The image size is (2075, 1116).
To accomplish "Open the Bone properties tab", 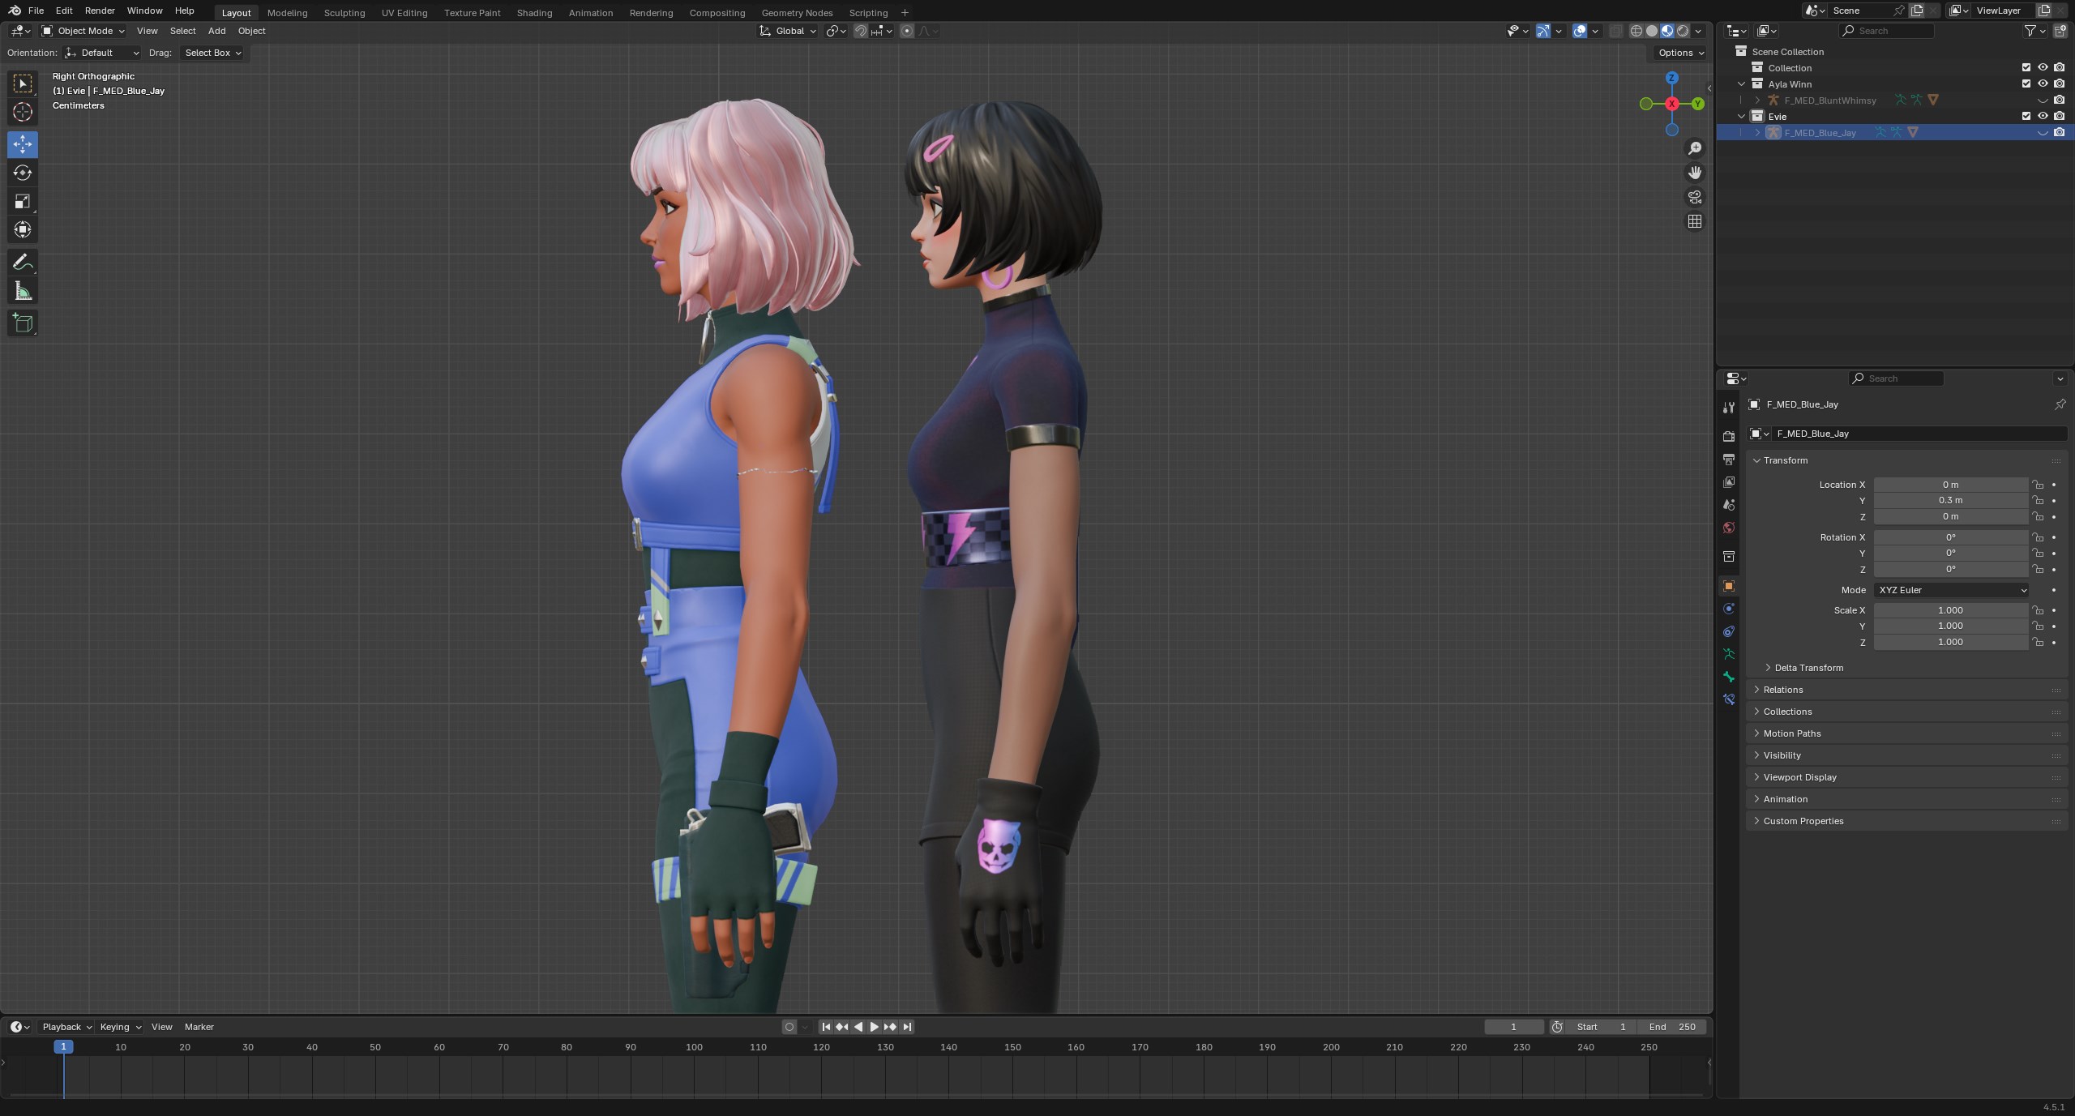I will pyautogui.click(x=1728, y=676).
